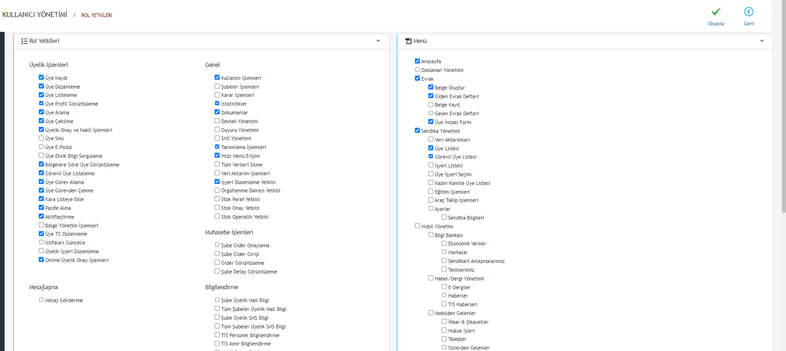
Task: Uncheck Sendika Yönetimi in the menu tree
Action: click(x=417, y=131)
